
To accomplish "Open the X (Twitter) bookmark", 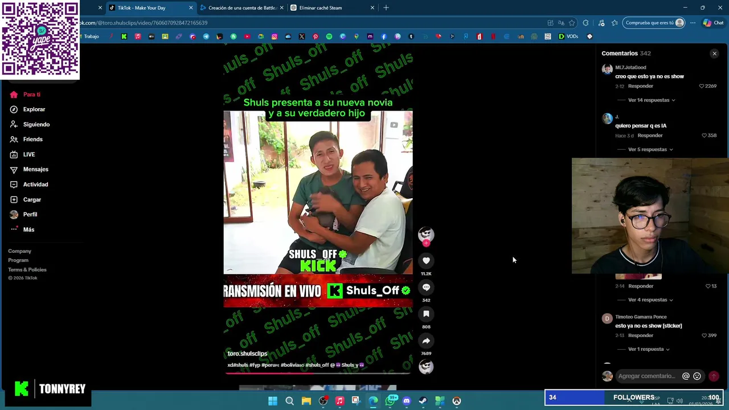I will (x=302, y=36).
